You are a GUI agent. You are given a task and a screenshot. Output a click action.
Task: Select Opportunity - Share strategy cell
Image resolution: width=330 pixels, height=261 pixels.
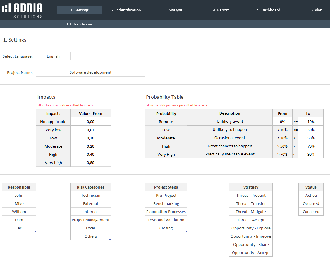point(251,244)
